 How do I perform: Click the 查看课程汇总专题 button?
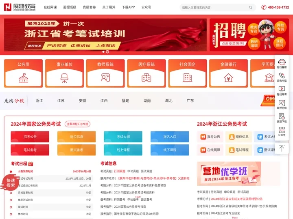pyautogui.click(x=78, y=124)
